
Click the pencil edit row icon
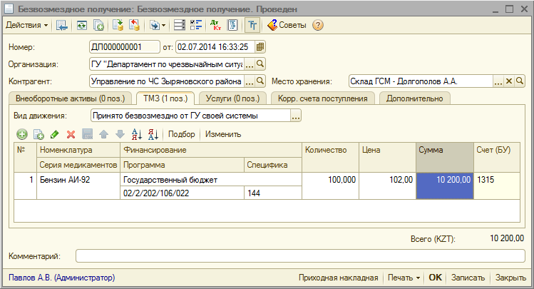55,134
